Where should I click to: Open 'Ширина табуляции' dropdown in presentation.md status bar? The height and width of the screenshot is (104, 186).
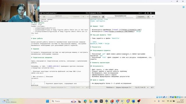[124, 88]
